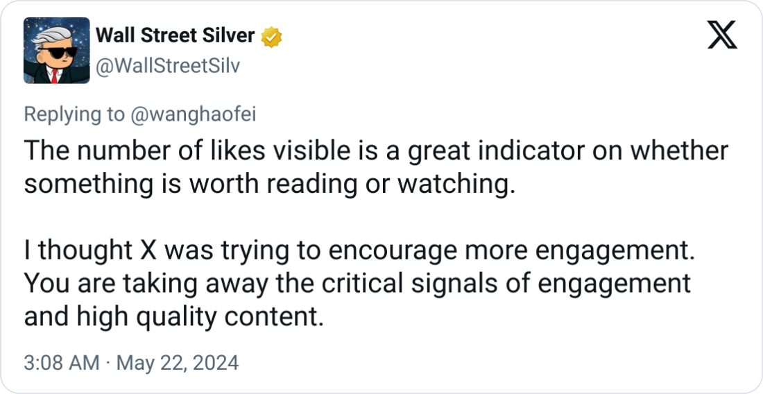Click the May 22, 2024 date

(176, 362)
